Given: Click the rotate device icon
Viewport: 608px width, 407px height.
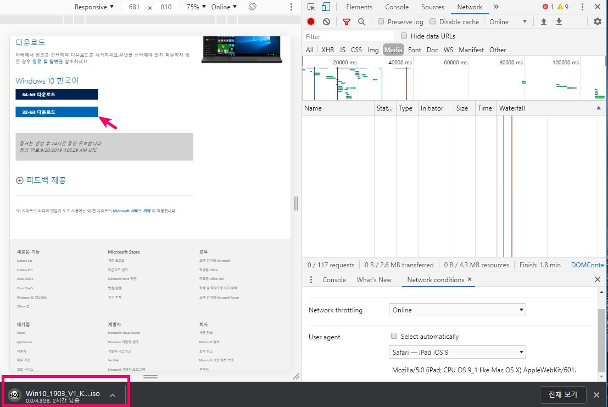Looking at the screenshot, I should [253, 7].
